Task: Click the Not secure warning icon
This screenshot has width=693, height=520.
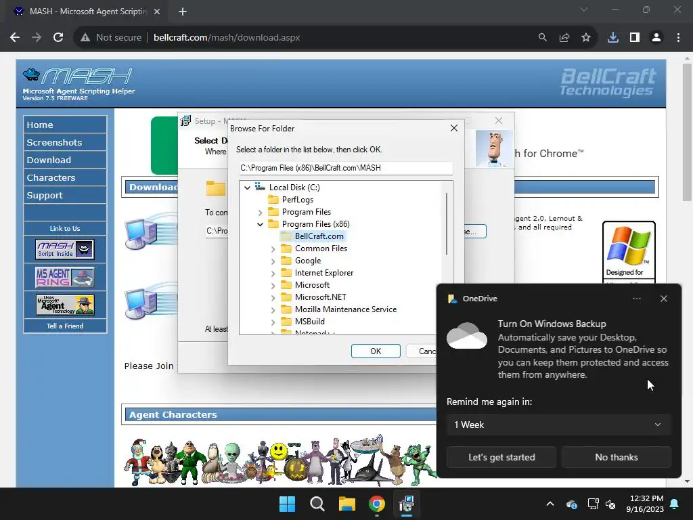Action: coord(85,38)
